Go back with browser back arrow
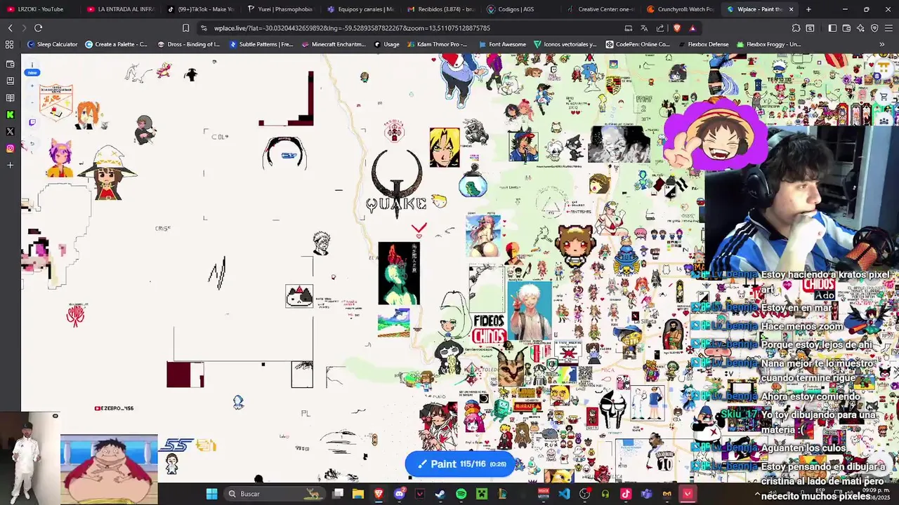899x505 pixels. 10,28
